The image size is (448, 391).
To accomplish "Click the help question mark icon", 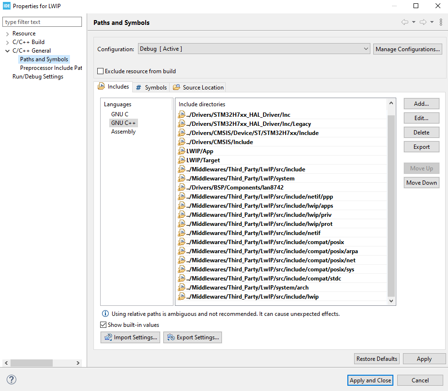I will click(11, 380).
